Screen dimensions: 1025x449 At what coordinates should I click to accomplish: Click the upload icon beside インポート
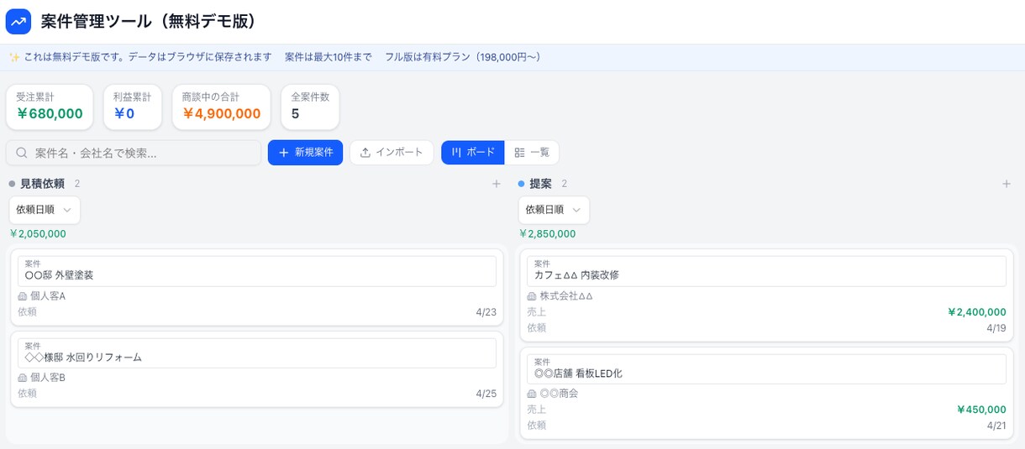[x=365, y=153]
